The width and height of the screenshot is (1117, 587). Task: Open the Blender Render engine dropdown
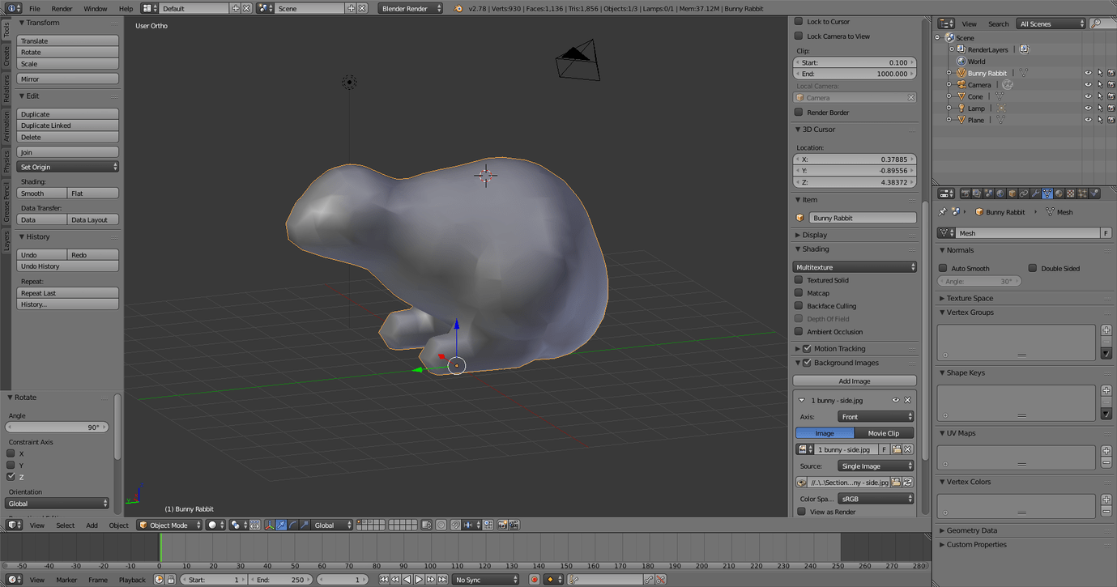point(411,8)
